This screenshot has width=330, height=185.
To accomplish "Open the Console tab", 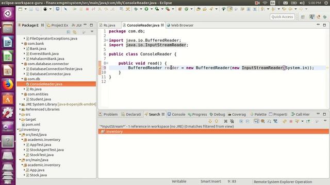I will [x=176, y=114].
